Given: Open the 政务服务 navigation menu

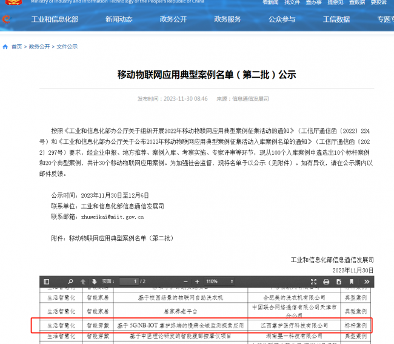Looking at the screenshot, I should (x=228, y=19).
